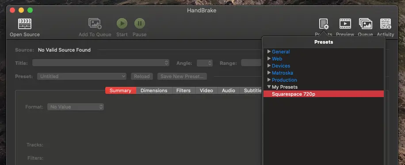Click the green zoom window button

click(x=30, y=10)
